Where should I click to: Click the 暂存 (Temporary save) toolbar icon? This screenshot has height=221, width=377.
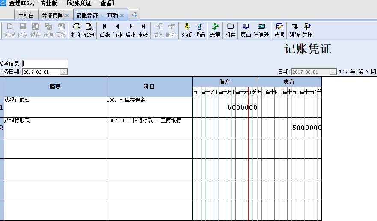tap(36, 30)
